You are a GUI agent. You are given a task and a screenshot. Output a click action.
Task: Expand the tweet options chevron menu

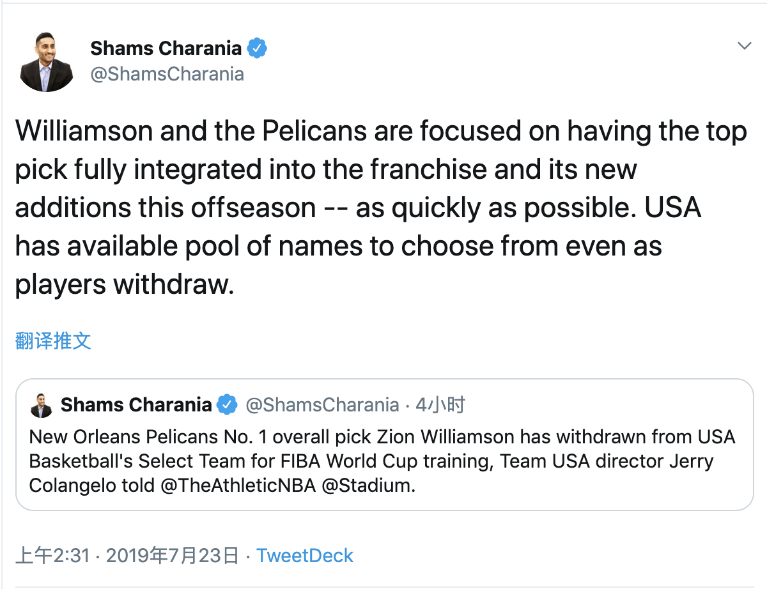point(744,46)
